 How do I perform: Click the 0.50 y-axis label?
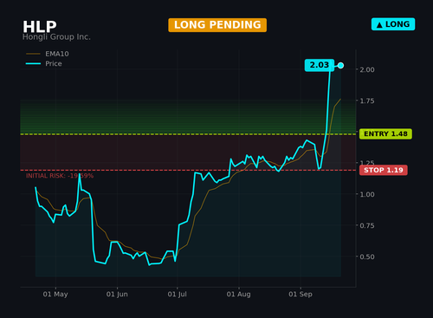point(367,256)
